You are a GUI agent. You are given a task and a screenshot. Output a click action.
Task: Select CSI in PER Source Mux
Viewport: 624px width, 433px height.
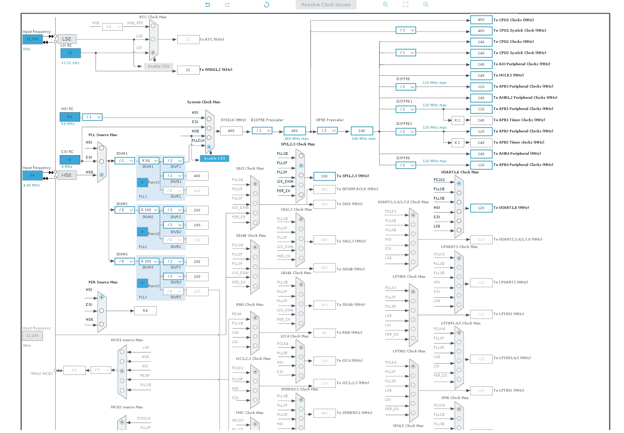click(102, 311)
